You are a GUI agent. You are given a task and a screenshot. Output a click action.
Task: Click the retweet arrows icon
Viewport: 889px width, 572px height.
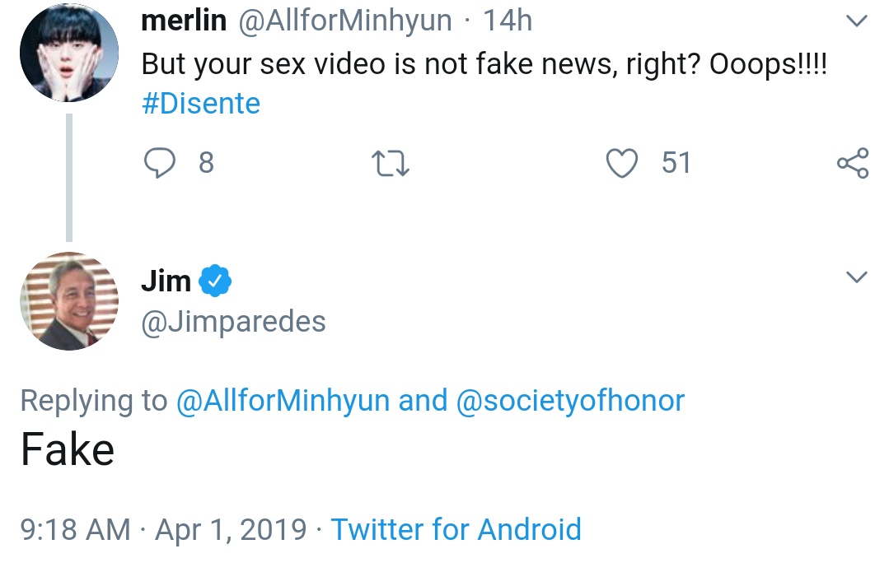pos(391,163)
